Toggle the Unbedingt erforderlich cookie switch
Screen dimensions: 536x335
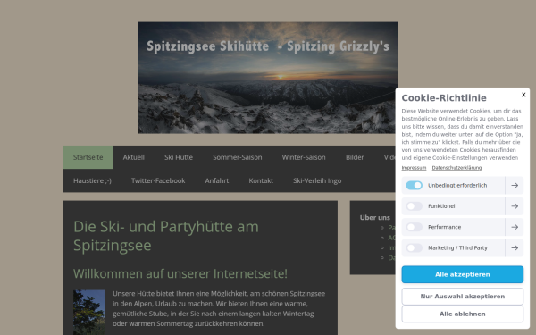(415, 185)
